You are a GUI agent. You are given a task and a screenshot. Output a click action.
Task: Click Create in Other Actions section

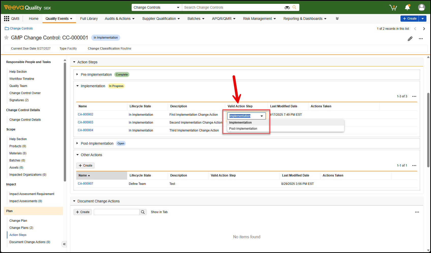point(85,166)
